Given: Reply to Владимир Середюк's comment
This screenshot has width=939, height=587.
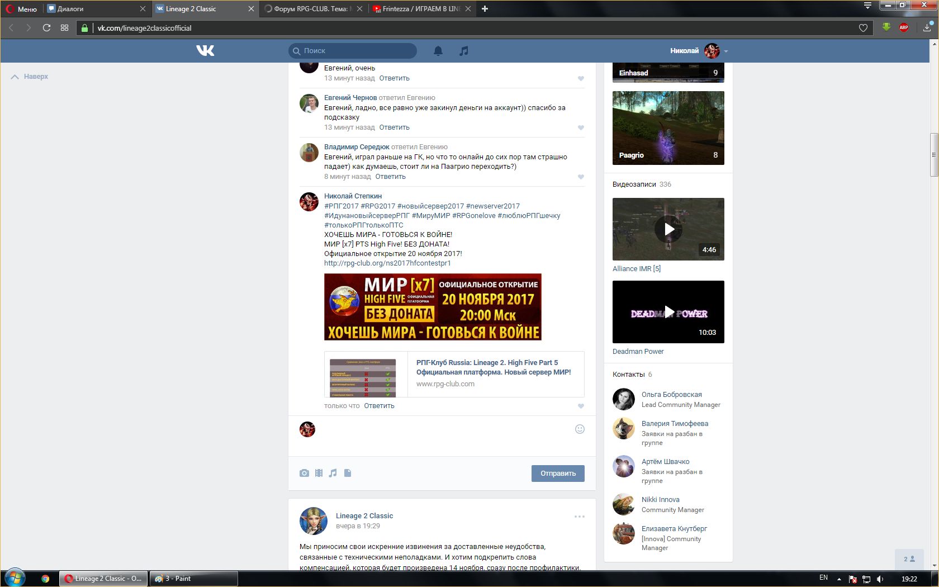Looking at the screenshot, I should [x=390, y=177].
